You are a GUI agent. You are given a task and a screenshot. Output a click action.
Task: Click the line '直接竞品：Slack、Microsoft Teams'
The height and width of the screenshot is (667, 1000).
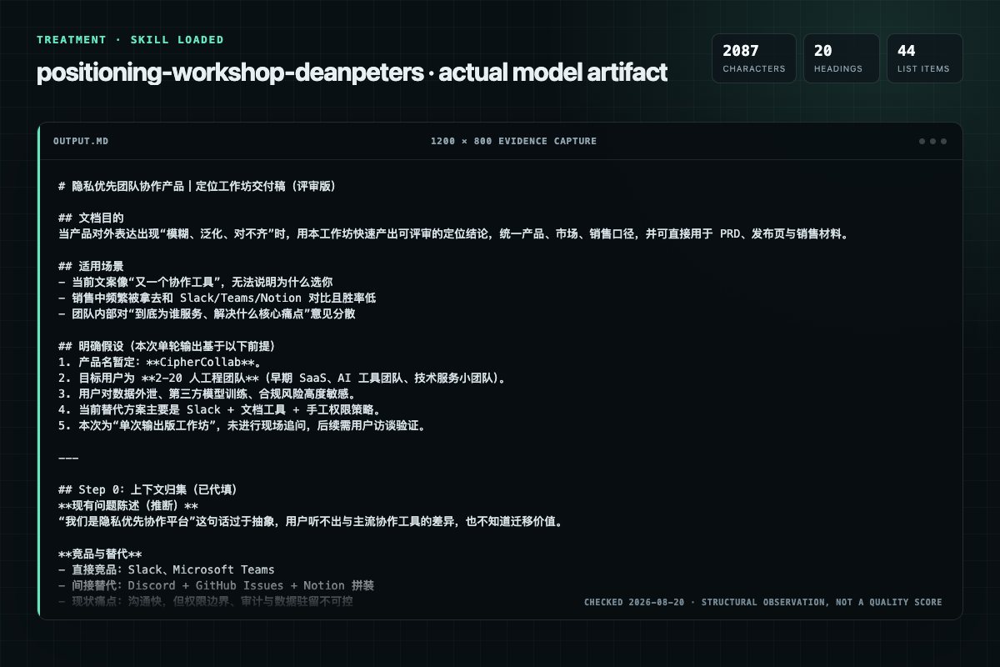pos(167,570)
